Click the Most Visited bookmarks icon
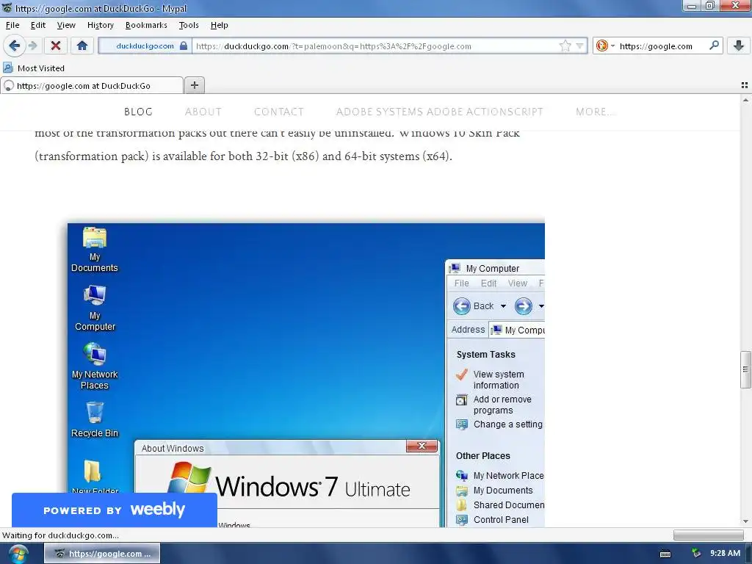The width and height of the screenshot is (752, 564). click(7, 68)
